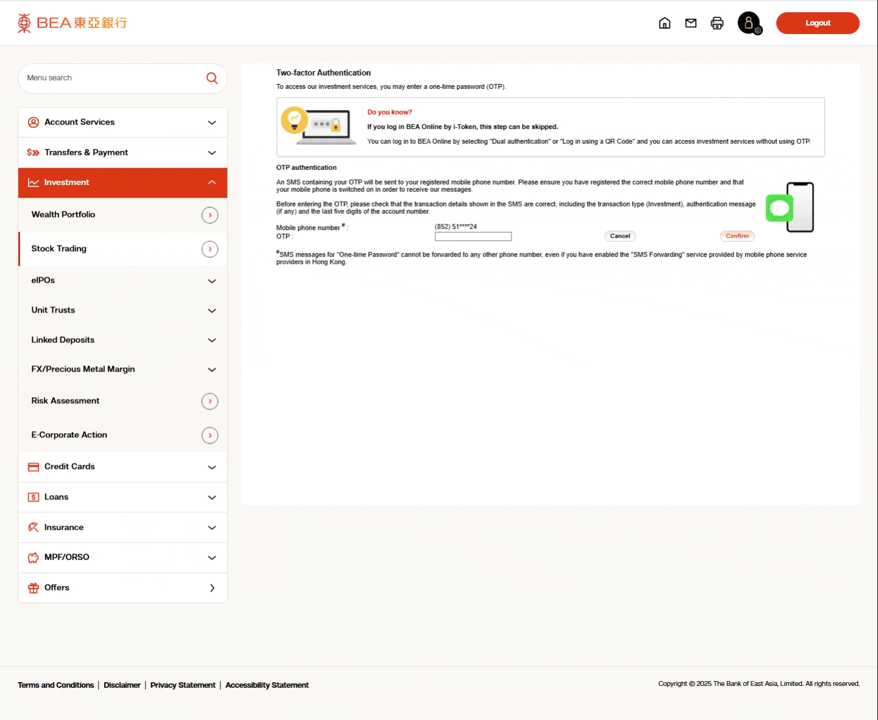The width and height of the screenshot is (878, 720).
Task: Open the mail inbox icon
Action: (691, 23)
